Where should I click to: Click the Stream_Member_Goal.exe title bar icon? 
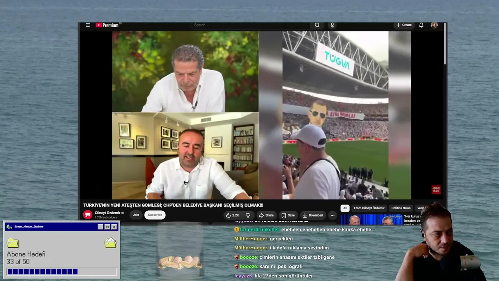tap(9, 227)
